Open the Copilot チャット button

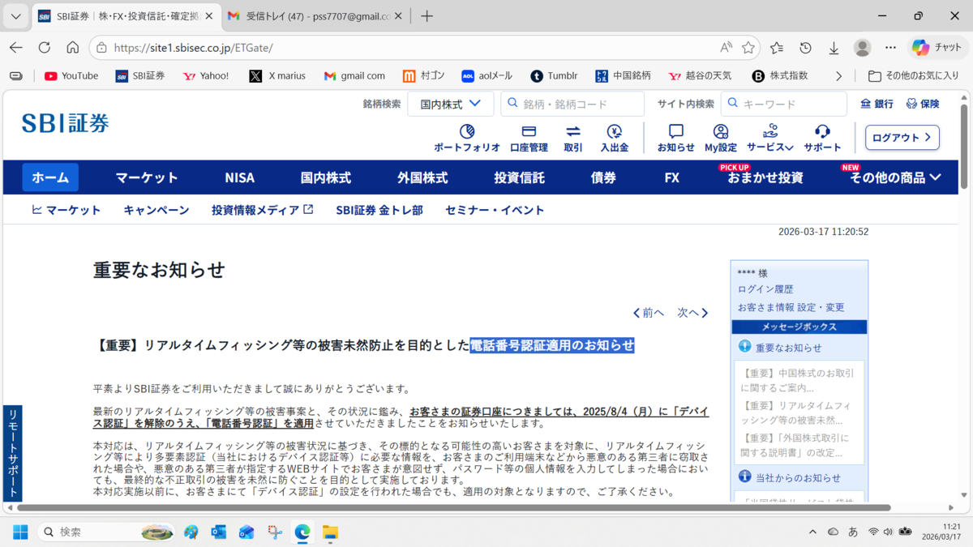coord(937,48)
